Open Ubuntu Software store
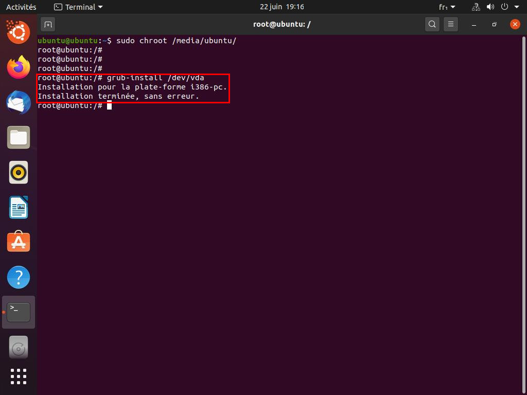 (x=19, y=242)
